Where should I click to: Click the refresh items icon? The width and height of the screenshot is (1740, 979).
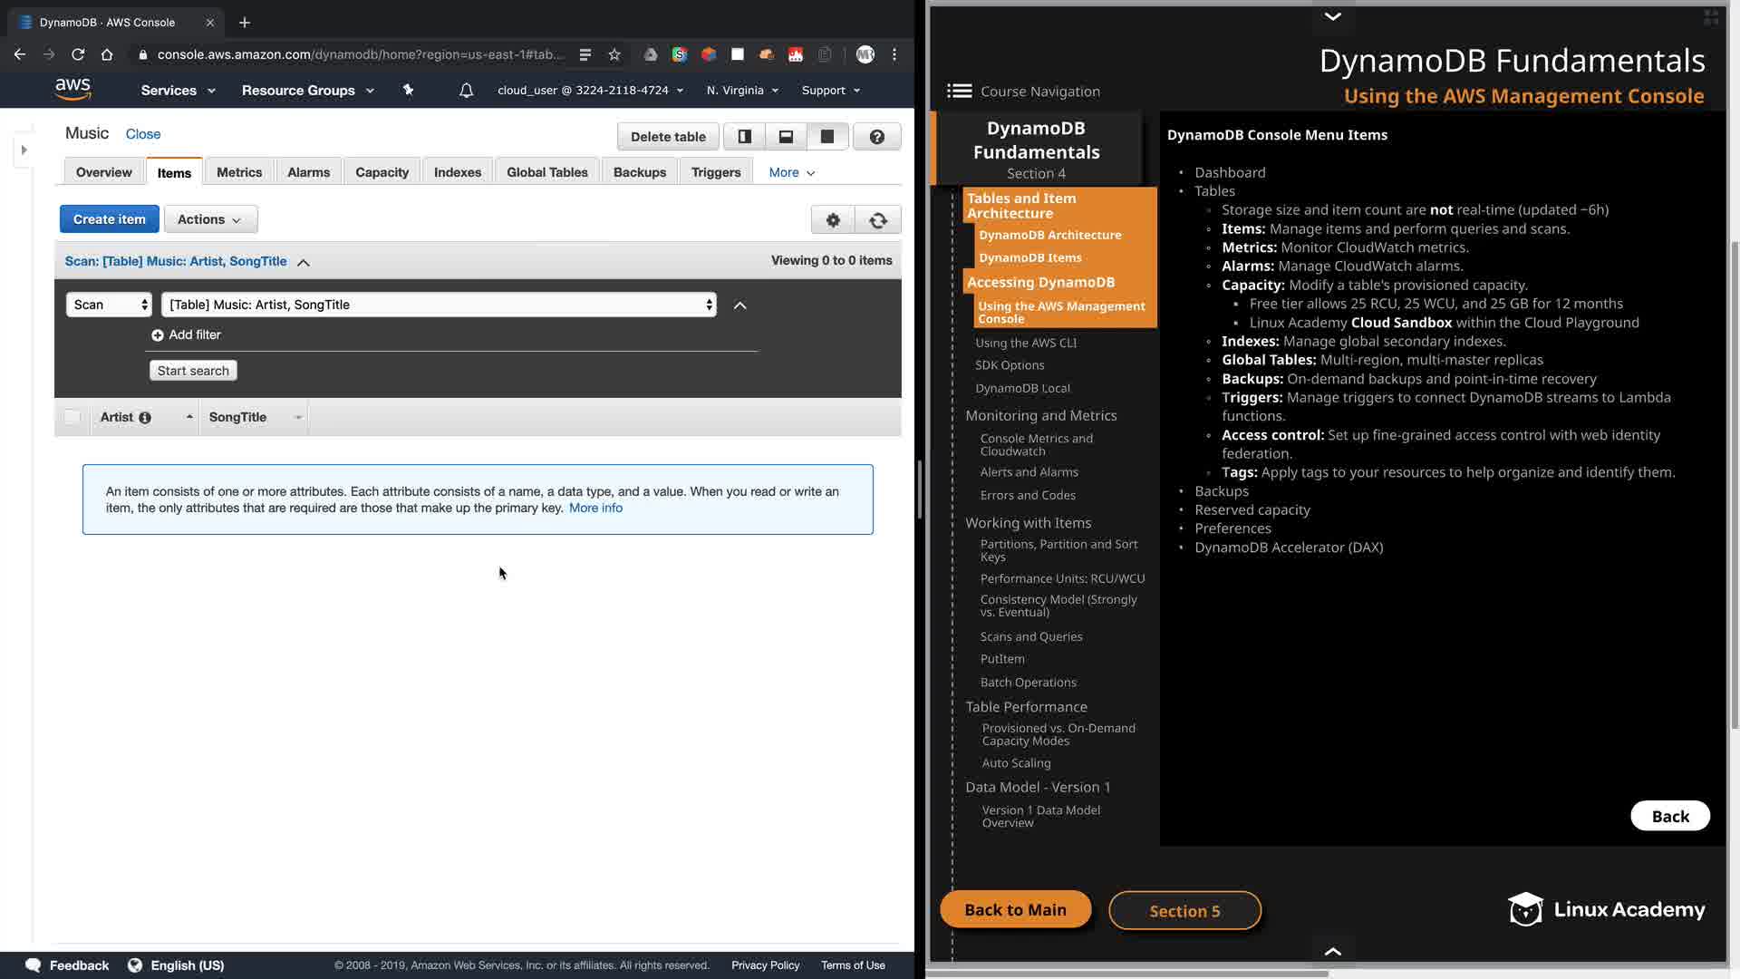877,220
